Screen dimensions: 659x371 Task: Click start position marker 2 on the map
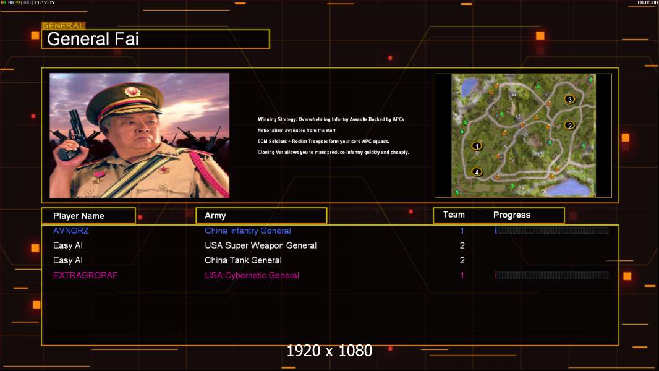tap(569, 125)
